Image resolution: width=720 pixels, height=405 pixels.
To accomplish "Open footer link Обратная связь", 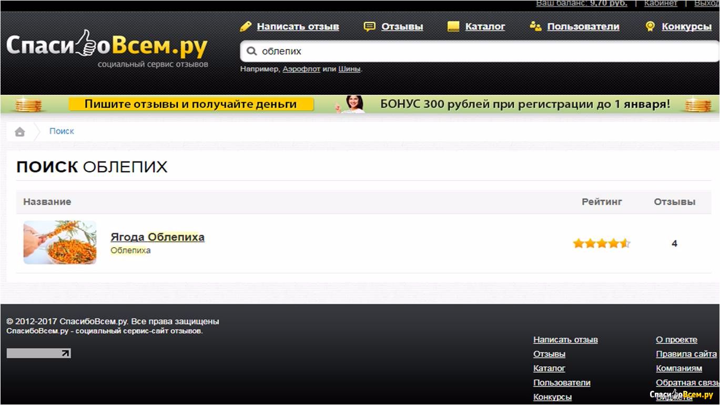I will [x=687, y=382].
